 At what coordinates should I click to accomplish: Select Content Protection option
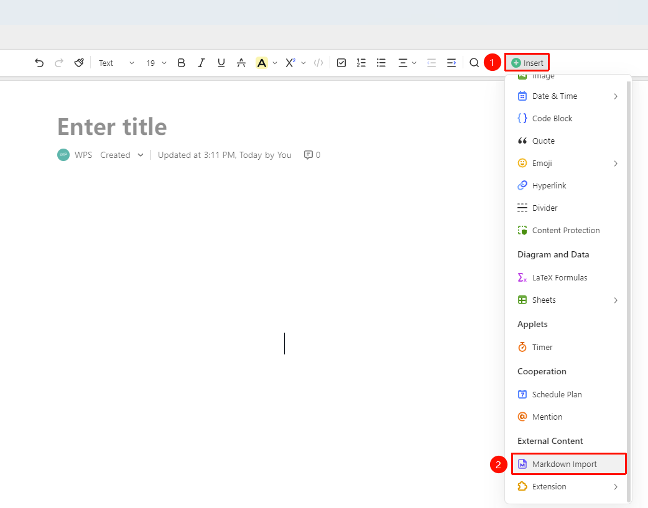coord(568,230)
